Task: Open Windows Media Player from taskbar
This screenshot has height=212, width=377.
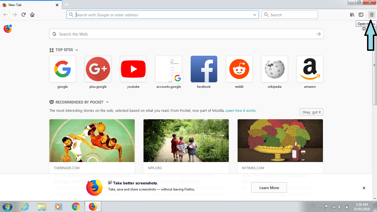Action: tap(58, 206)
